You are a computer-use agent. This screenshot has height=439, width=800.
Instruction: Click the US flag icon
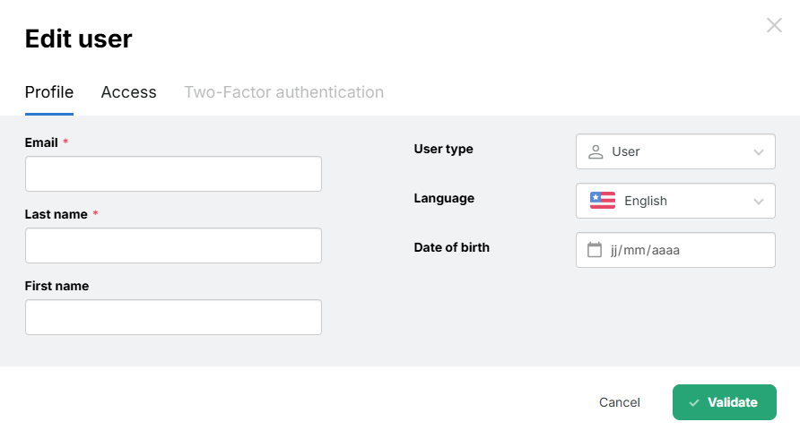pos(603,201)
